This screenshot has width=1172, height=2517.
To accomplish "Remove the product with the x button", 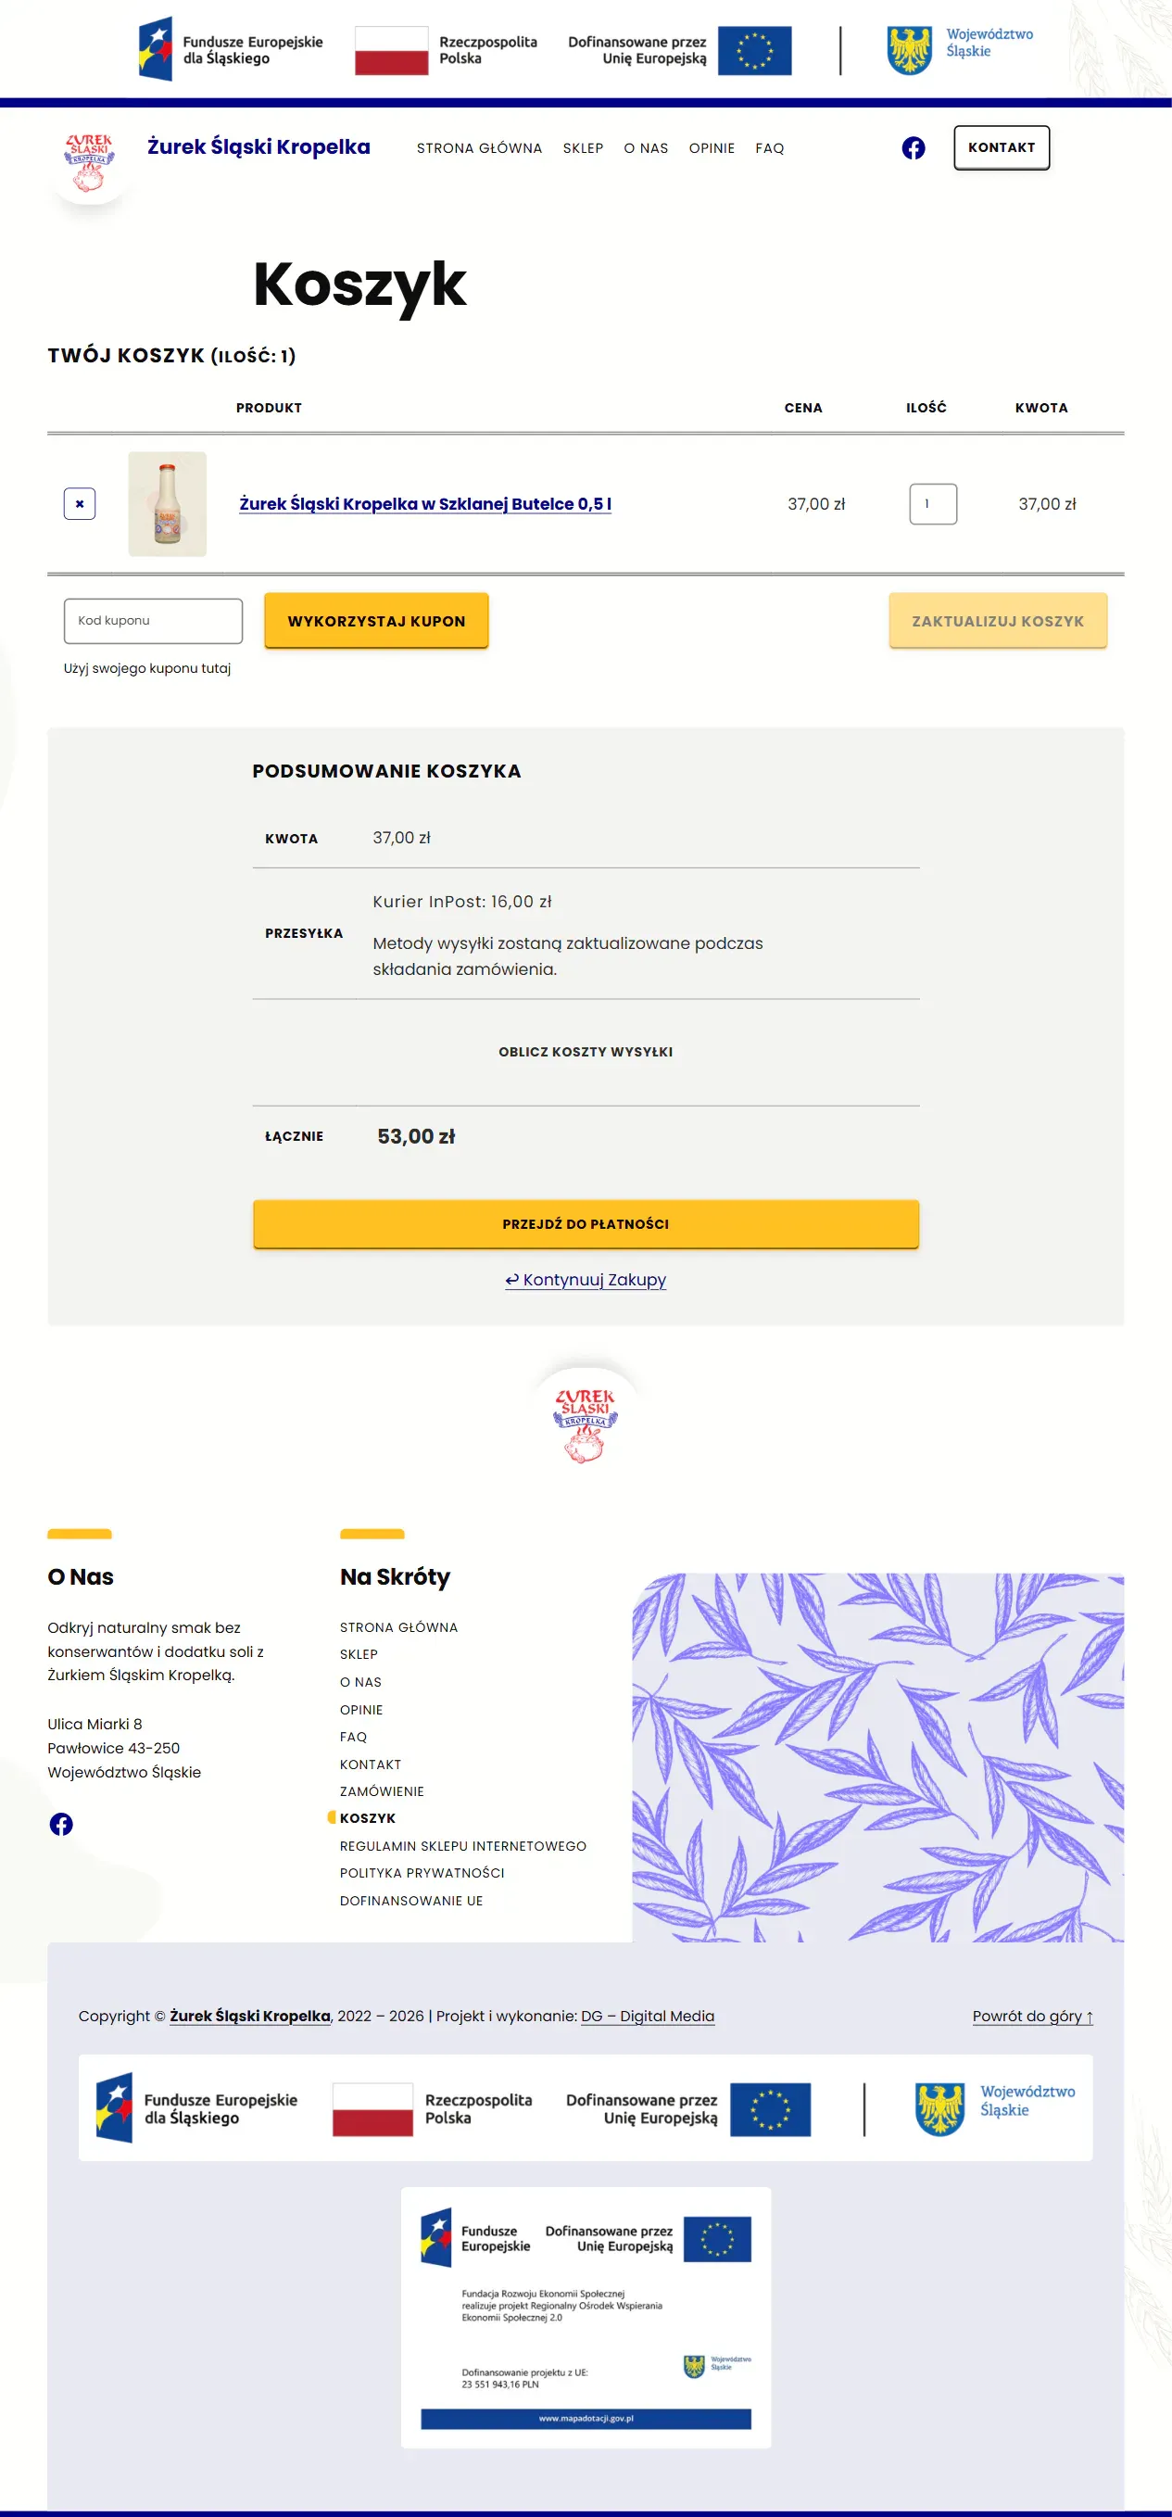I will coord(79,504).
